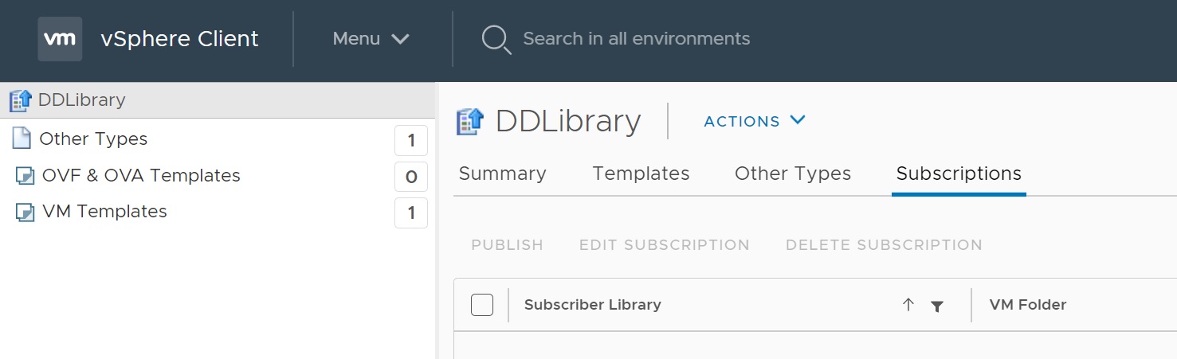Click the search magnifier icon
The width and height of the screenshot is (1177, 359).
coord(496,39)
